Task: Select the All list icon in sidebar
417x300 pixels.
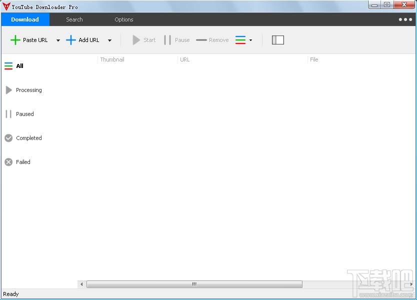Action: (8, 66)
